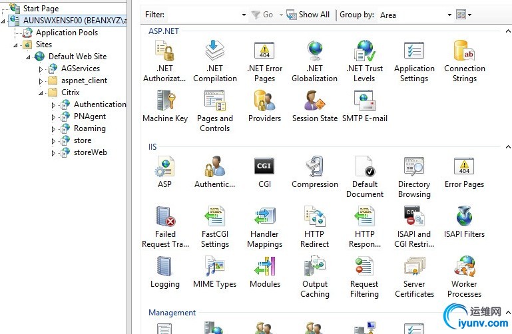This screenshot has height=334, width=512.
Task: Collapse the IIS group section
Action: (508, 147)
